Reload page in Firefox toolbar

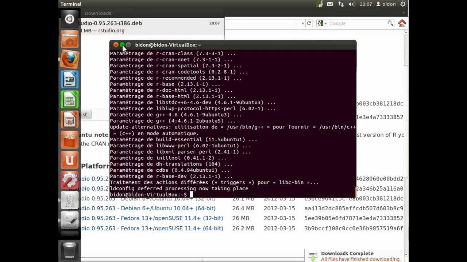(x=309, y=23)
